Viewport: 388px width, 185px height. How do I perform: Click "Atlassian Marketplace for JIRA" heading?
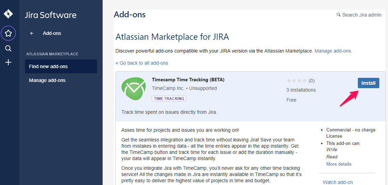172,37
